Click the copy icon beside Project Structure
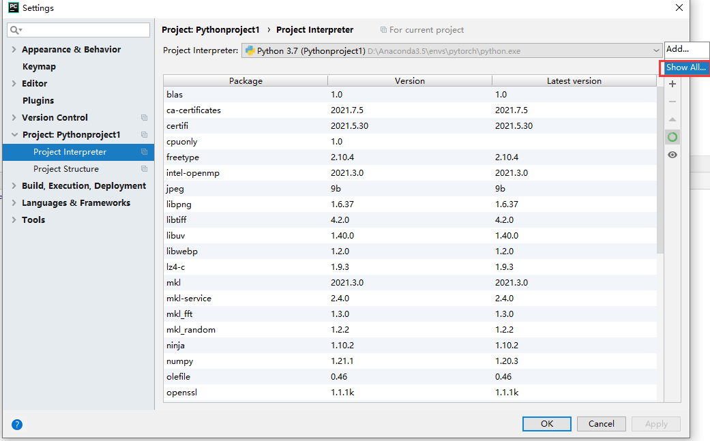 [144, 169]
